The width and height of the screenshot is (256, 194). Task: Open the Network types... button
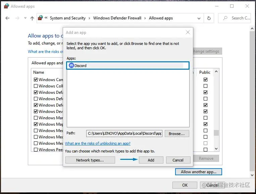tap(90, 160)
